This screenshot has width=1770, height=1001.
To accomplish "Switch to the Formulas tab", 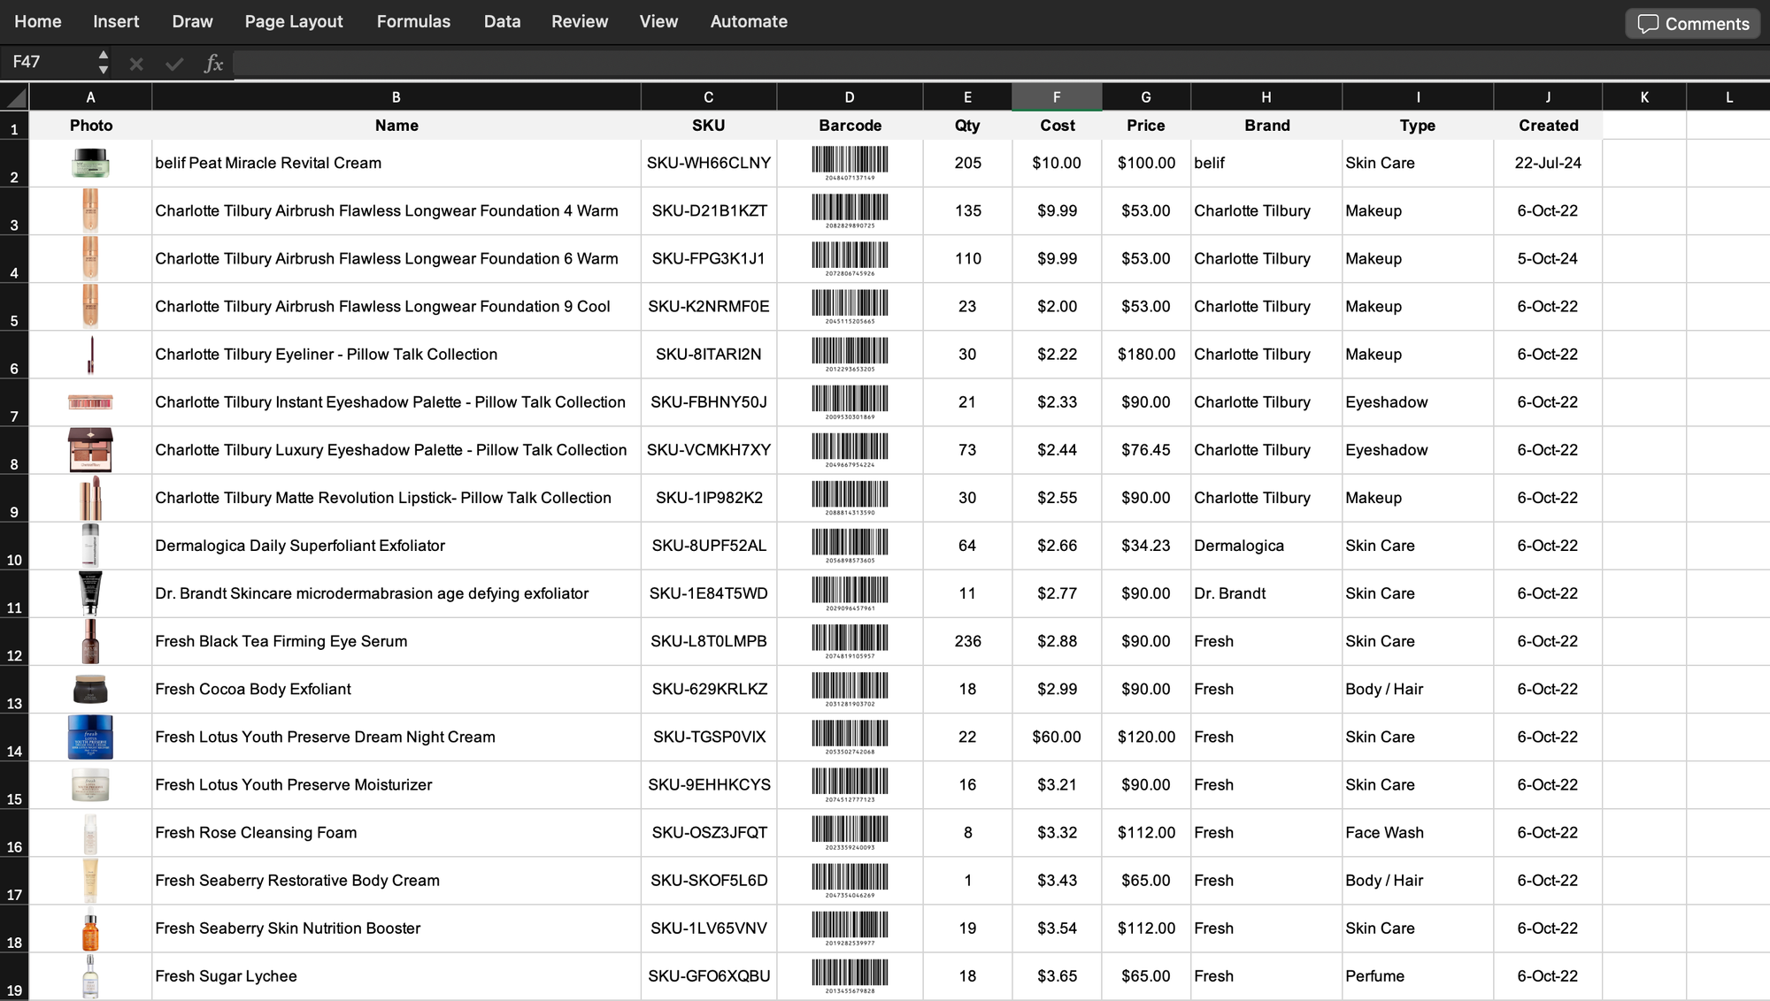I will pos(413,21).
